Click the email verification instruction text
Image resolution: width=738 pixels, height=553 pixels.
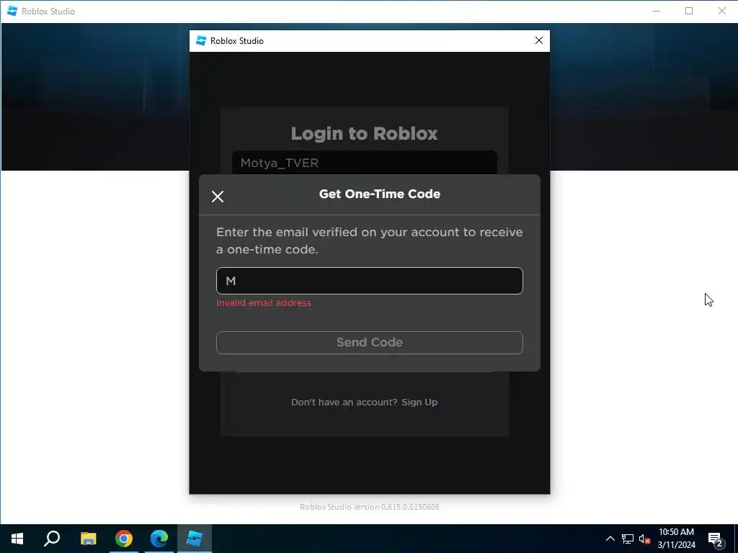pyautogui.click(x=370, y=240)
